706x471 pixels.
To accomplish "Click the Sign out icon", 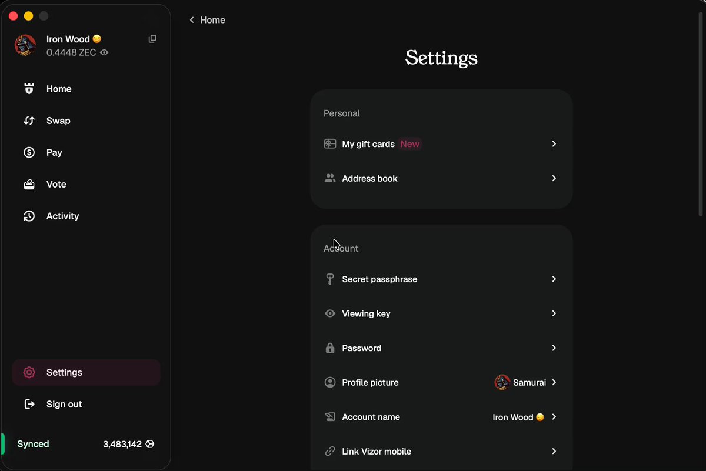I will pyautogui.click(x=29, y=404).
